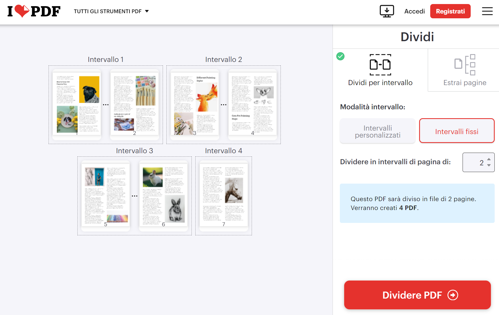Select Intervalli fissi mode
The height and width of the screenshot is (315, 499).
[456, 131]
